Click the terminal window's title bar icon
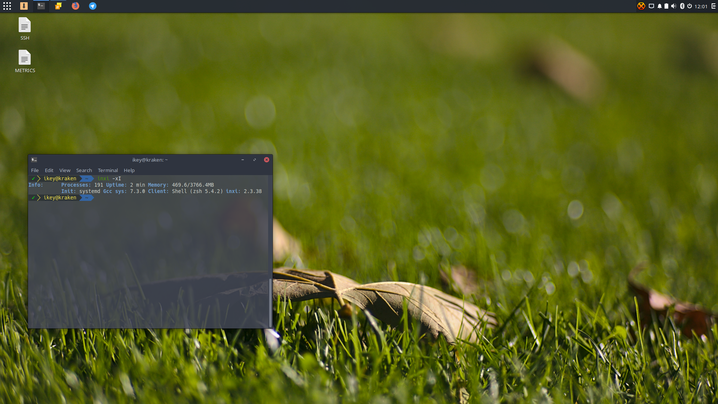 pos(34,160)
